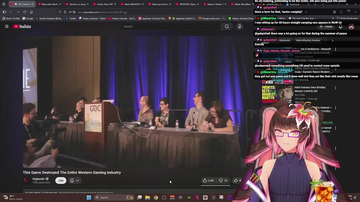Open options for the Persona 5 Ambience video
Screen dimensions: 360x202
pyautogui.click(x=336, y=49)
